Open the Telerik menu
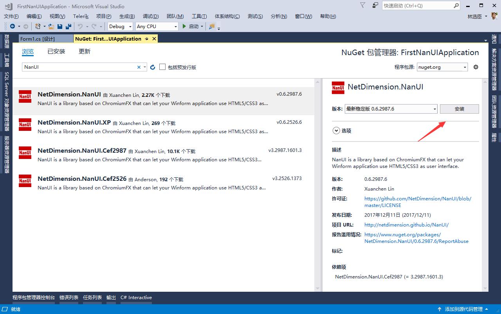This screenshot has height=314, width=501. pyautogui.click(x=81, y=16)
